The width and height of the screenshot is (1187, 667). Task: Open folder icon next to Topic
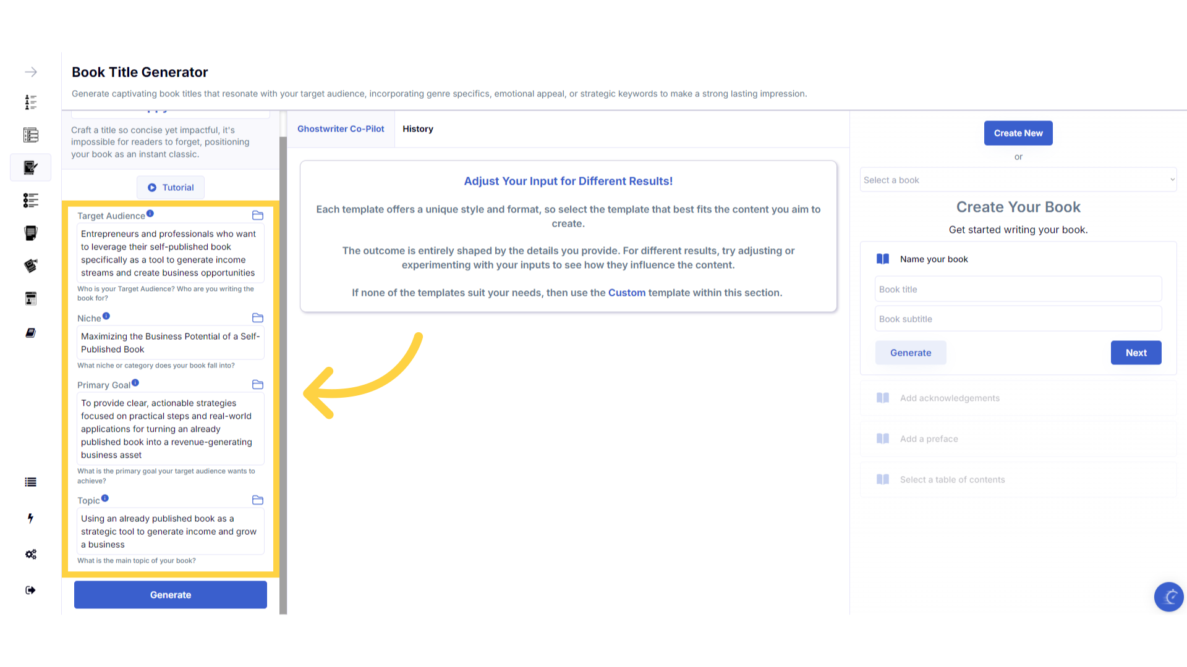click(x=258, y=500)
